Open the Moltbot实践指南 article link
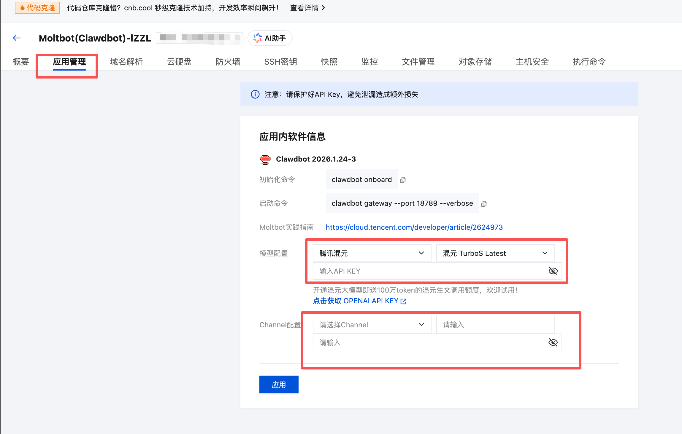This screenshot has width=682, height=434. 414,227
